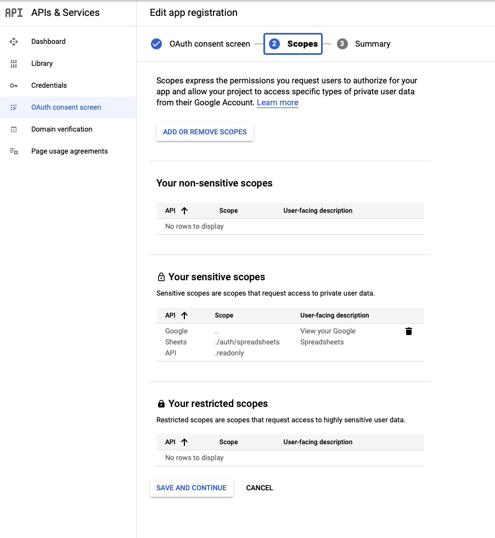Click the Domain verification checkbox icon
495x538 pixels.
pyautogui.click(x=14, y=129)
